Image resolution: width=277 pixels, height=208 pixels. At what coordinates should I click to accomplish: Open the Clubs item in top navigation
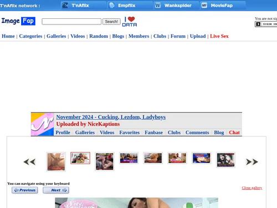coord(160,36)
